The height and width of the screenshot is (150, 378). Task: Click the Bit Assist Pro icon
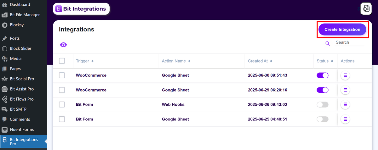click(4, 89)
